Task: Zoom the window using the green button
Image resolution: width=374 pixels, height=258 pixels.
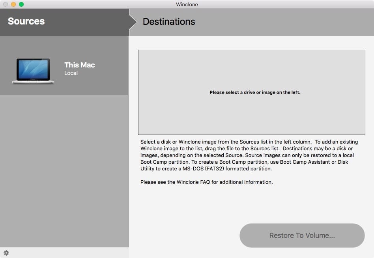Action: coord(21,4)
